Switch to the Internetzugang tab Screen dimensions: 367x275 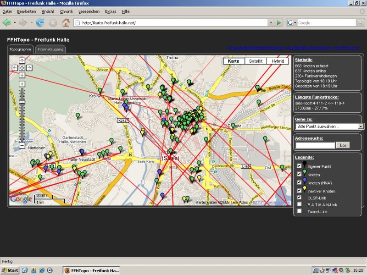[50, 49]
